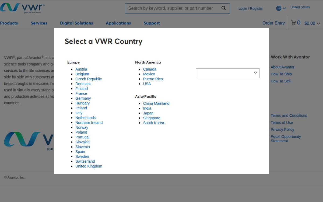323x202 pixels.
Task: Open the Support menu
Action: tap(152, 23)
